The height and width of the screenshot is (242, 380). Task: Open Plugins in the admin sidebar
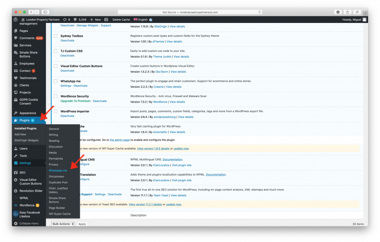pyautogui.click(x=29, y=120)
